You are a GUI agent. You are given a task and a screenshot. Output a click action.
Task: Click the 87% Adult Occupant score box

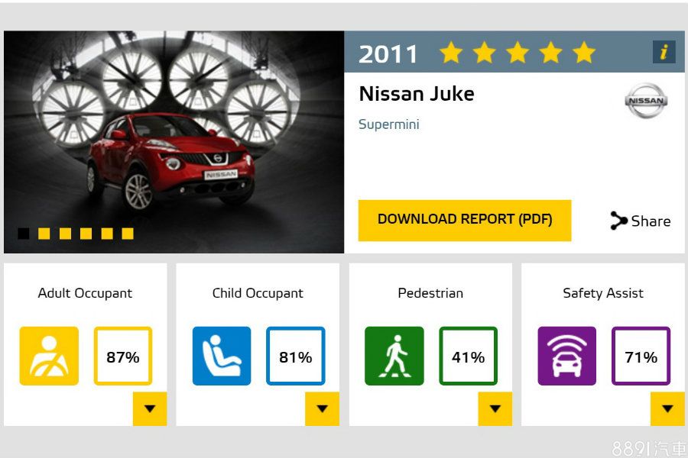click(123, 356)
